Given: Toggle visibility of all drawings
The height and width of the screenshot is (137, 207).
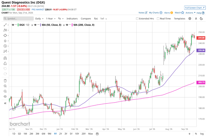Looking at the screenshot, I should click(5, 97).
